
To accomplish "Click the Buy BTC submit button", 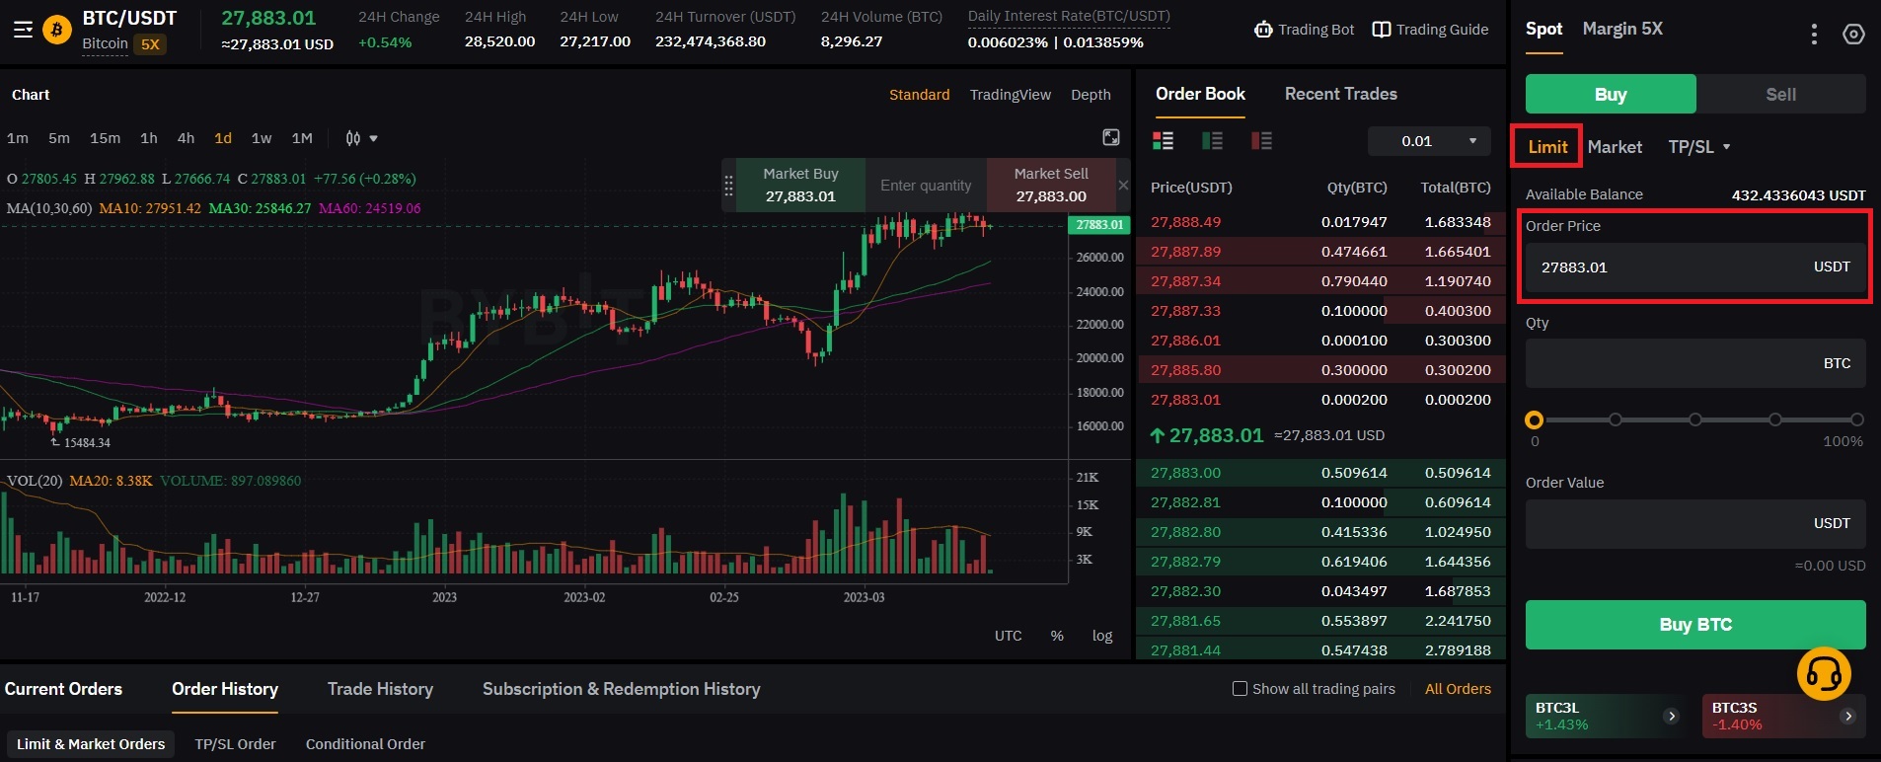I will [x=1695, y=625].
